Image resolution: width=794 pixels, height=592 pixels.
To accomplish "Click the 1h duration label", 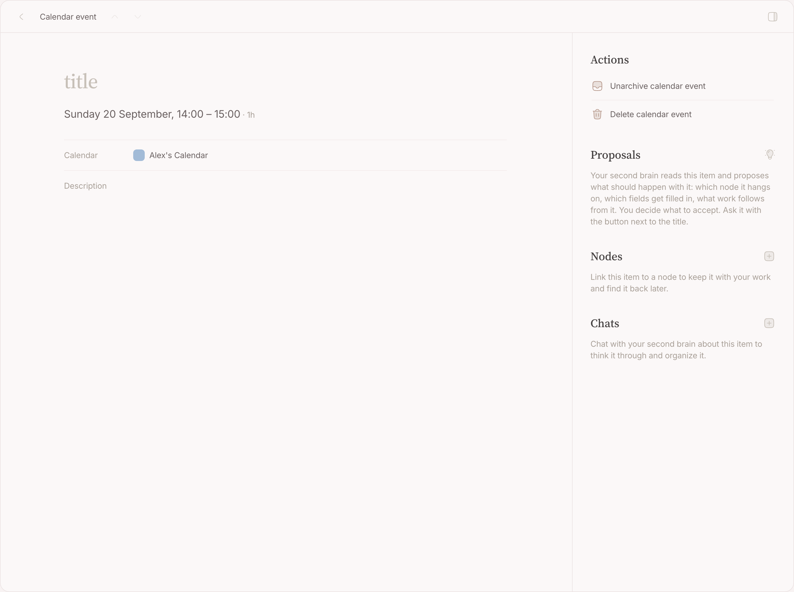I will [x=251, y=115].
